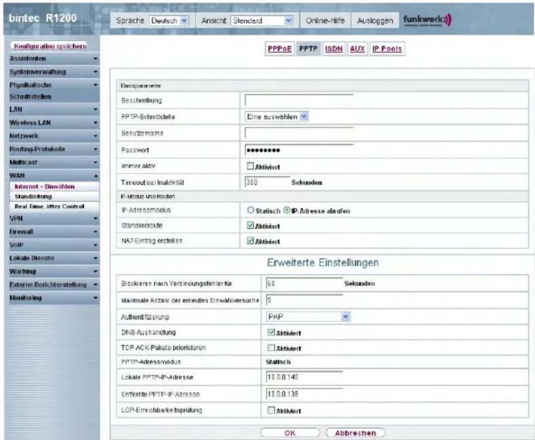Image resolution: width=535 pixels, height=440 pixels.
Task: Switch to the PPPoE tab
Action: pyautogui.click(x=280, y=49)
